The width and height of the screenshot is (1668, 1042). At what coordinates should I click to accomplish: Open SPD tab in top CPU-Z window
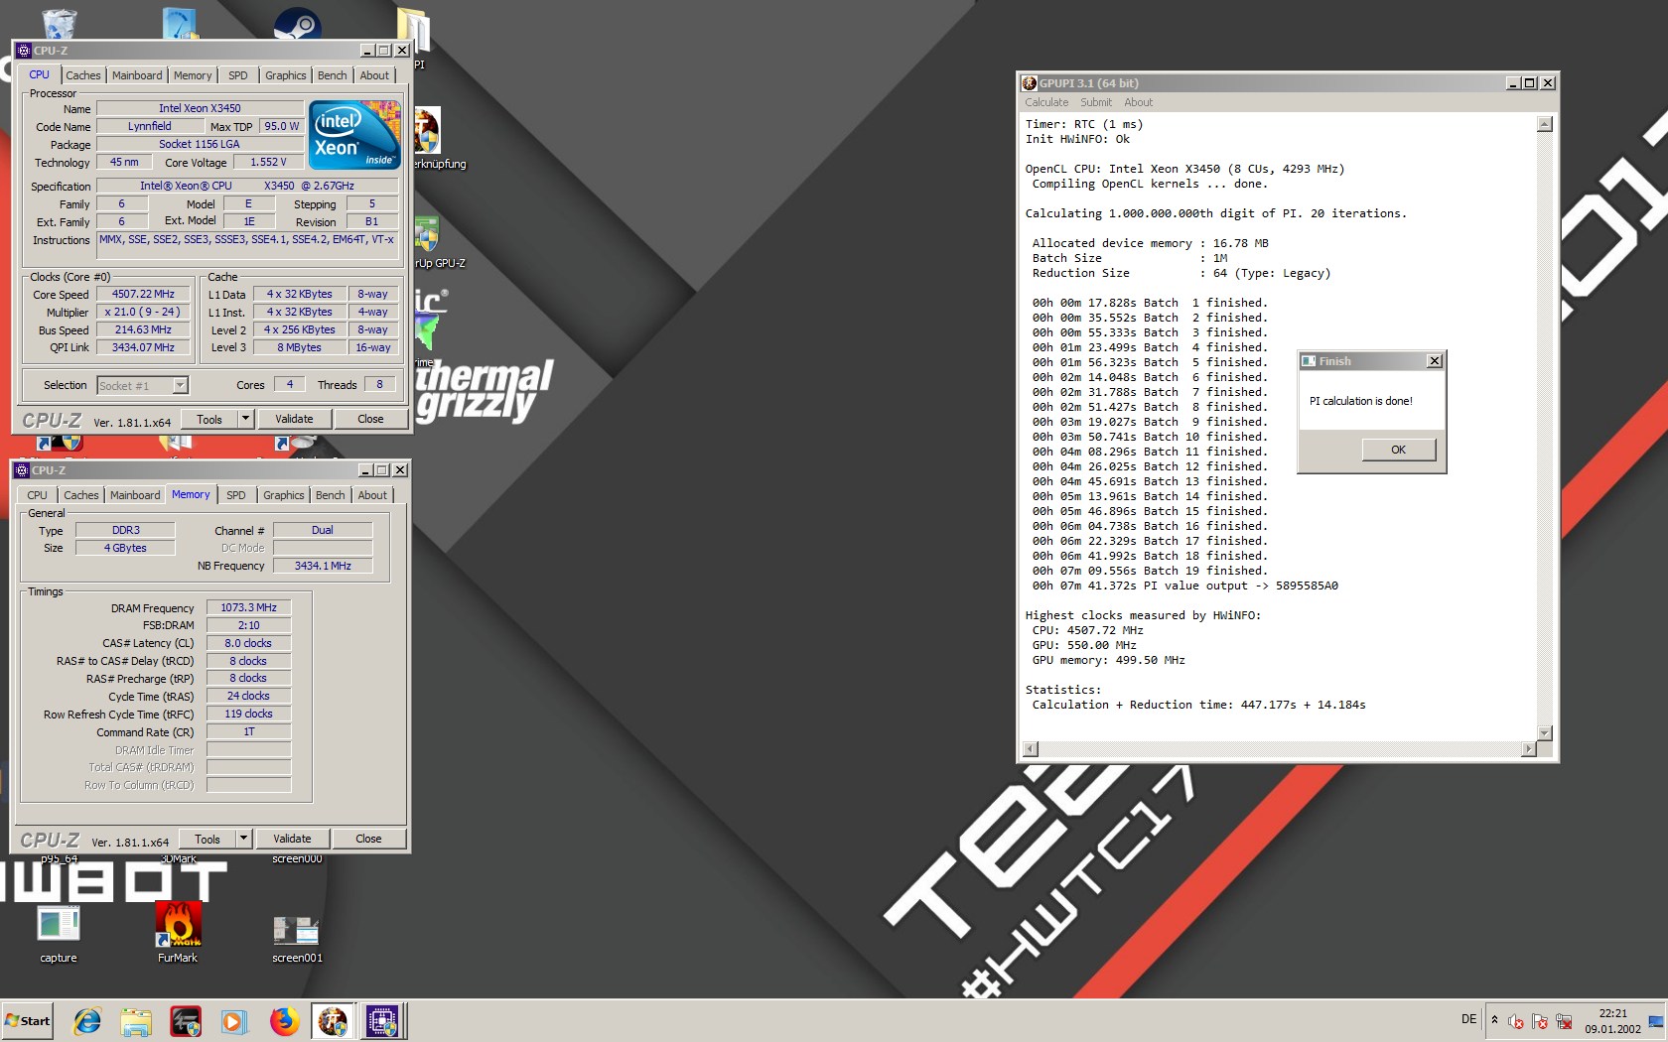coord(238,75)
